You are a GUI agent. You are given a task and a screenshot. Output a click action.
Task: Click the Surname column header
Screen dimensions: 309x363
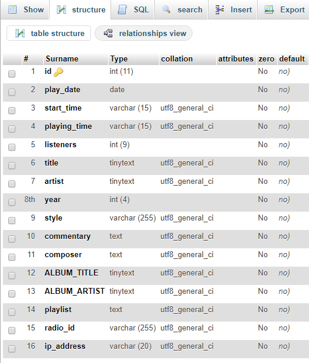tap(62, 59)
